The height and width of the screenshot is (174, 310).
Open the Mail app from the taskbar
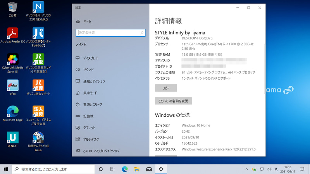coord(149,169)
